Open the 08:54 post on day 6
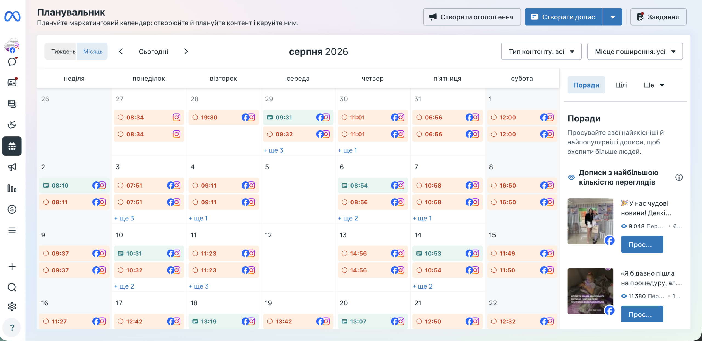 click(x=373, y=186)
